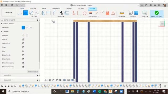Collapse the Options section

(x=2, y=32)
